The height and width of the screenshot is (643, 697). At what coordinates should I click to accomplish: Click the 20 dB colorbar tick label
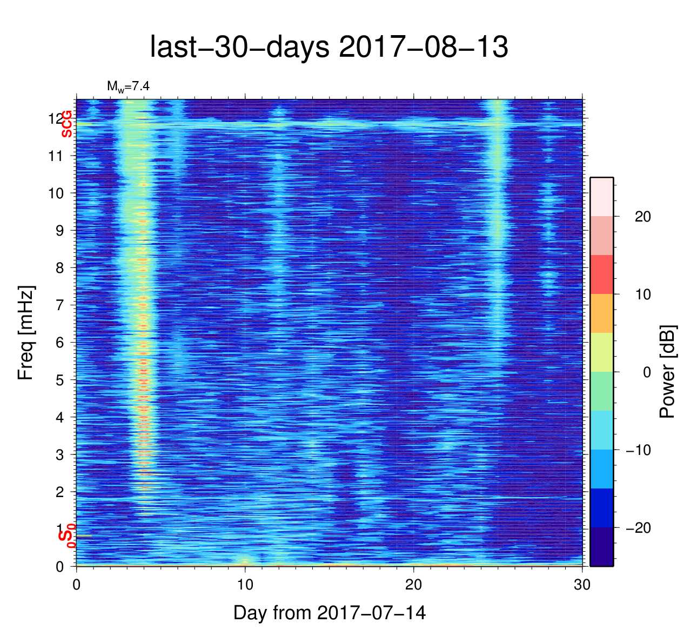[x=642, y=217]
